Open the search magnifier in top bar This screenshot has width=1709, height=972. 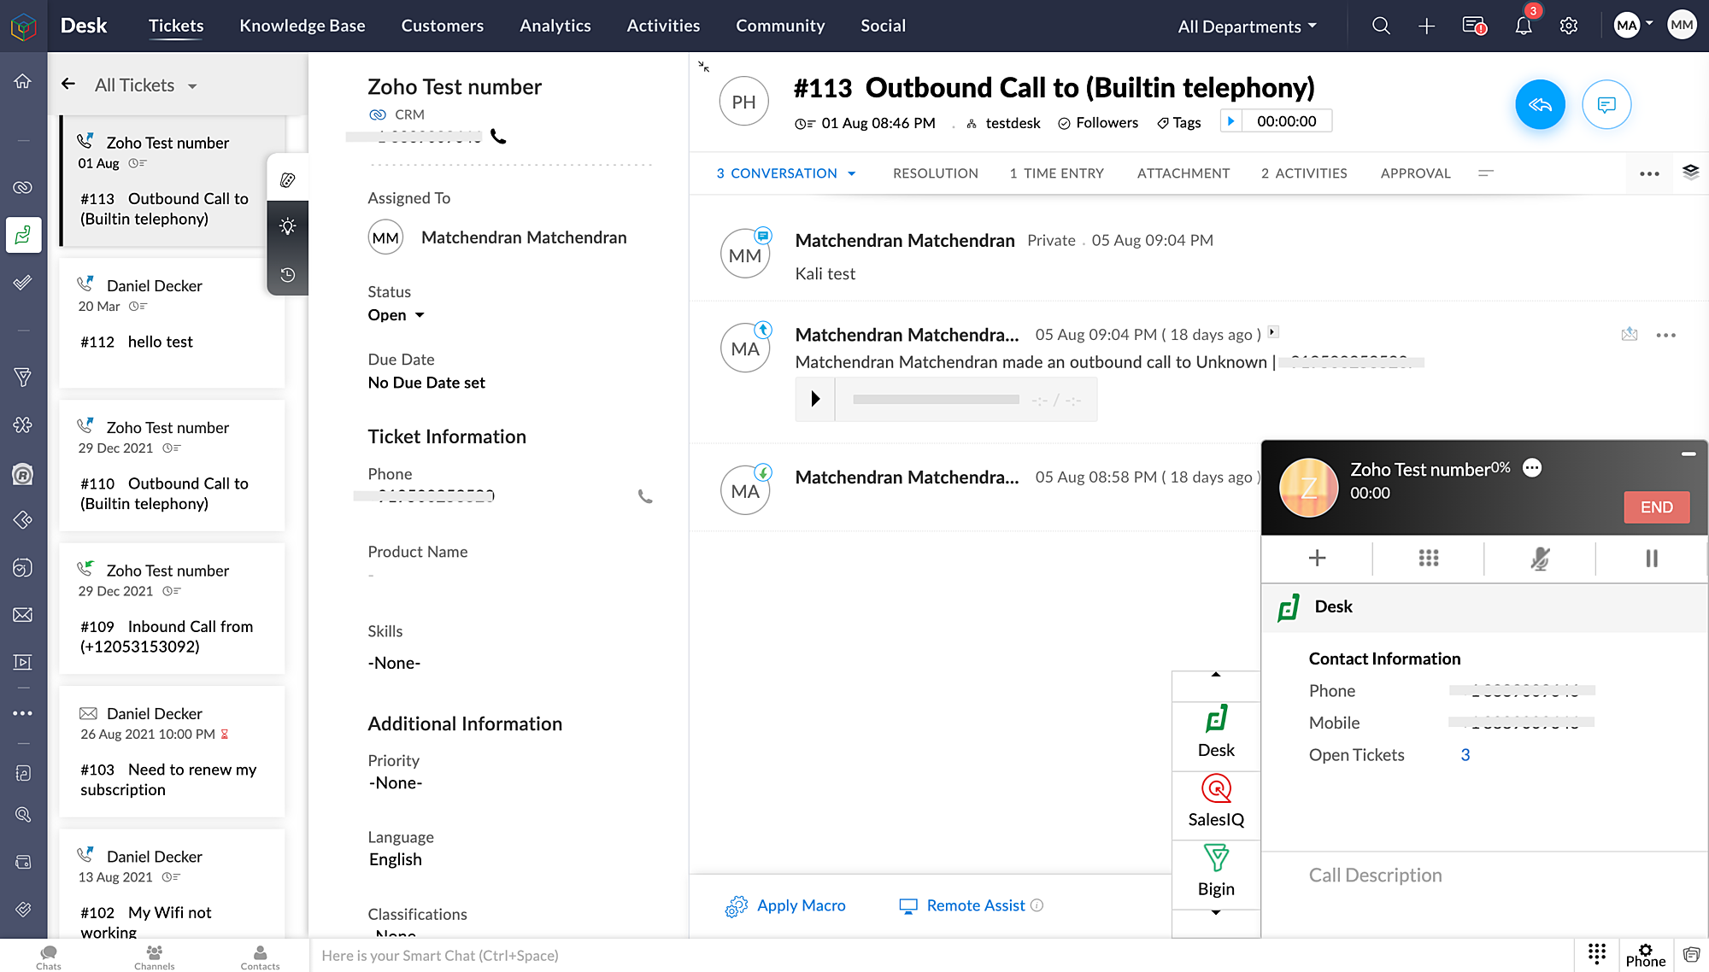pos(1381,26)
